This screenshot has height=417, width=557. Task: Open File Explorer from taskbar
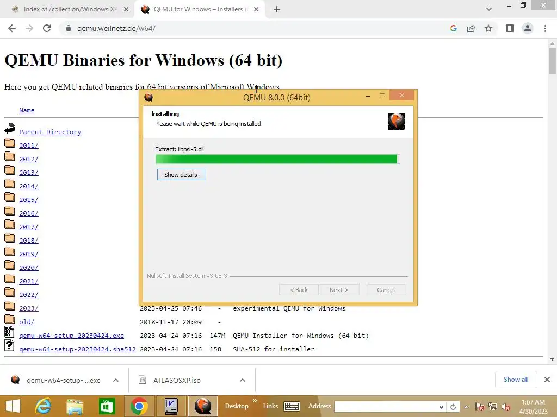pos(75,406)
